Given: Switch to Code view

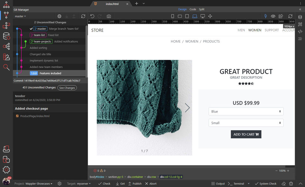Looking at the screenshot, I should click(193, 9).
